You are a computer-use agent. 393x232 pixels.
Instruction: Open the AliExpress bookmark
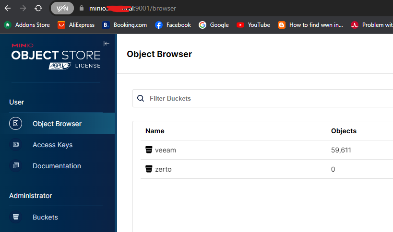(76, 25)
